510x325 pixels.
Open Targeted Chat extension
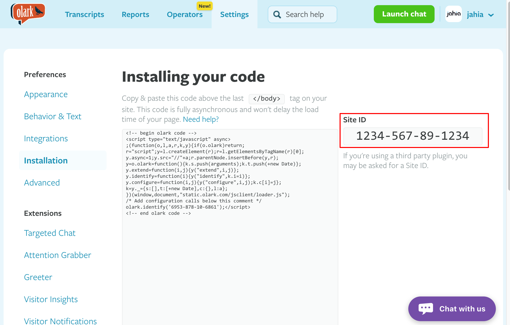[50, 233]
